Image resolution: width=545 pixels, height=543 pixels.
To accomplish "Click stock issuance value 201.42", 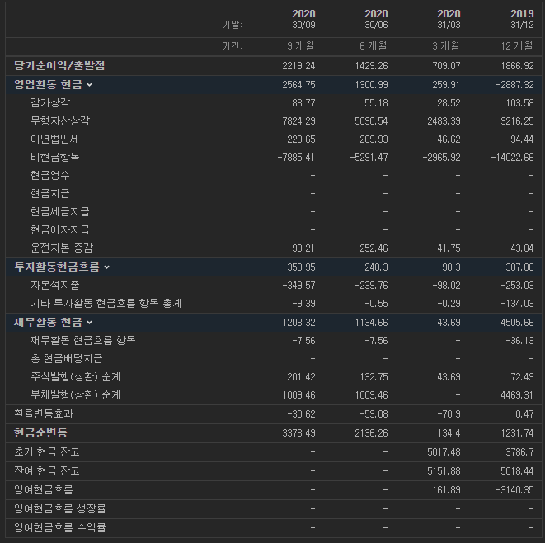I will coord(301,377).
